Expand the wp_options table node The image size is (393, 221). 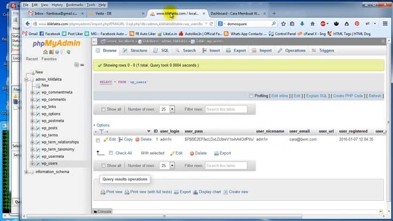(33, 114)
